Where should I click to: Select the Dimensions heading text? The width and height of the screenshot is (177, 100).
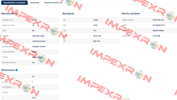point(8,70)
